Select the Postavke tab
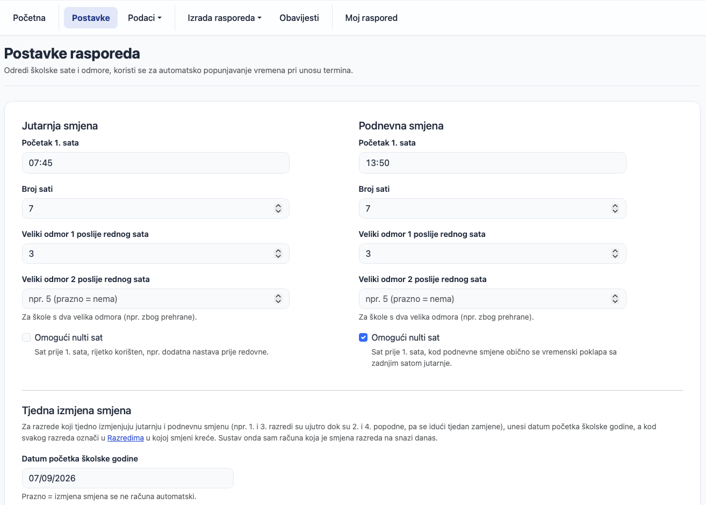Screen dimensions: 706x505 point(91,18)
